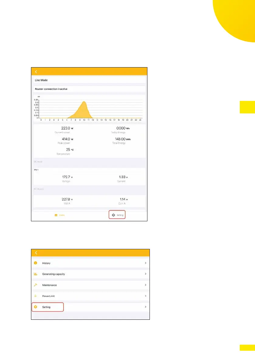Click the Line Mode status text
This screenshot has height=362, width=255.
point(41,80)
